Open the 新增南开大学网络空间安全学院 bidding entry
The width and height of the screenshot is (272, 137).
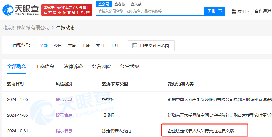click(219, 115)
